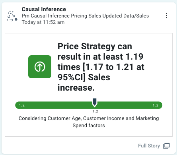Click the word 'increase.' in the headline

(x=76, y=87)
